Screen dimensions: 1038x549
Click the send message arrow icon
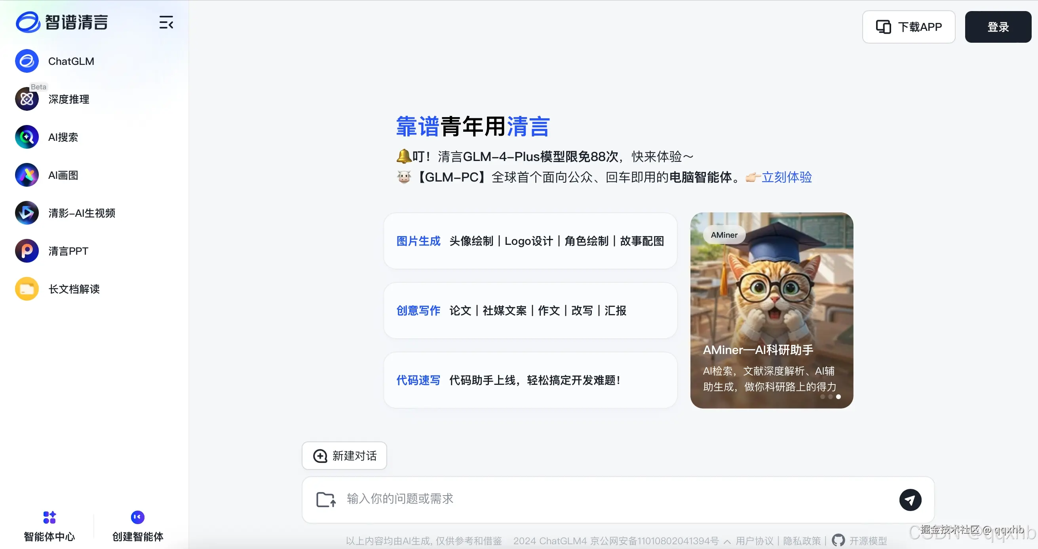910,500
